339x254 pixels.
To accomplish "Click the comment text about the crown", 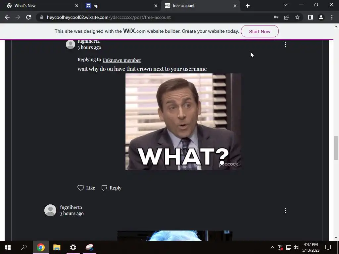I will [x=142, y=69].
